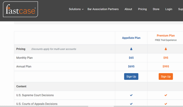Click the blue checkmark for Courts of Appeals
The width and height of the screenshot is (183, 107).
click(131, 104)
